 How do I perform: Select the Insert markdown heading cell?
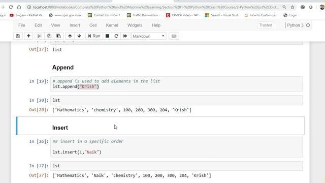pos(160,126)
